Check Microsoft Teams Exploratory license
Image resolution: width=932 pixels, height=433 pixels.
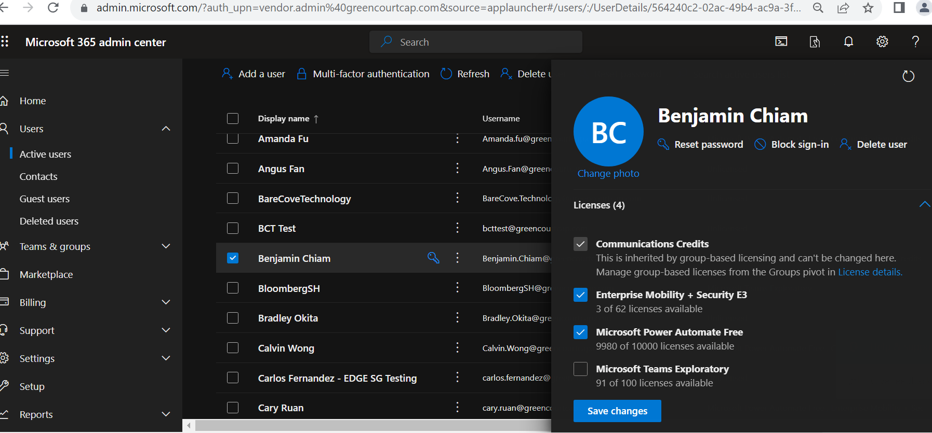click(580, 369)
